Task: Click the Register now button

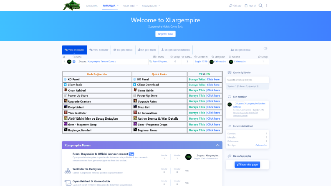Action: click(165, 34)
